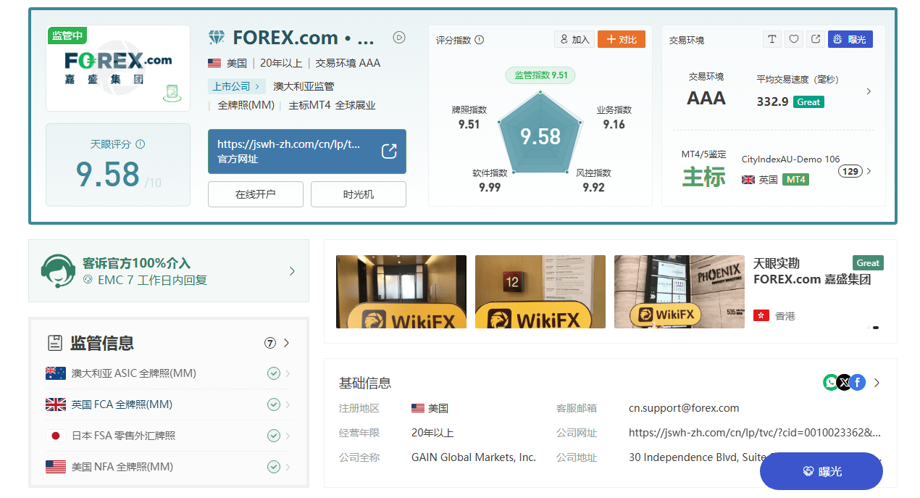The height and width of the screenshot is (498, 920).
Task: Click the 软件指数 9.99 value
Action: pos(490,188)
